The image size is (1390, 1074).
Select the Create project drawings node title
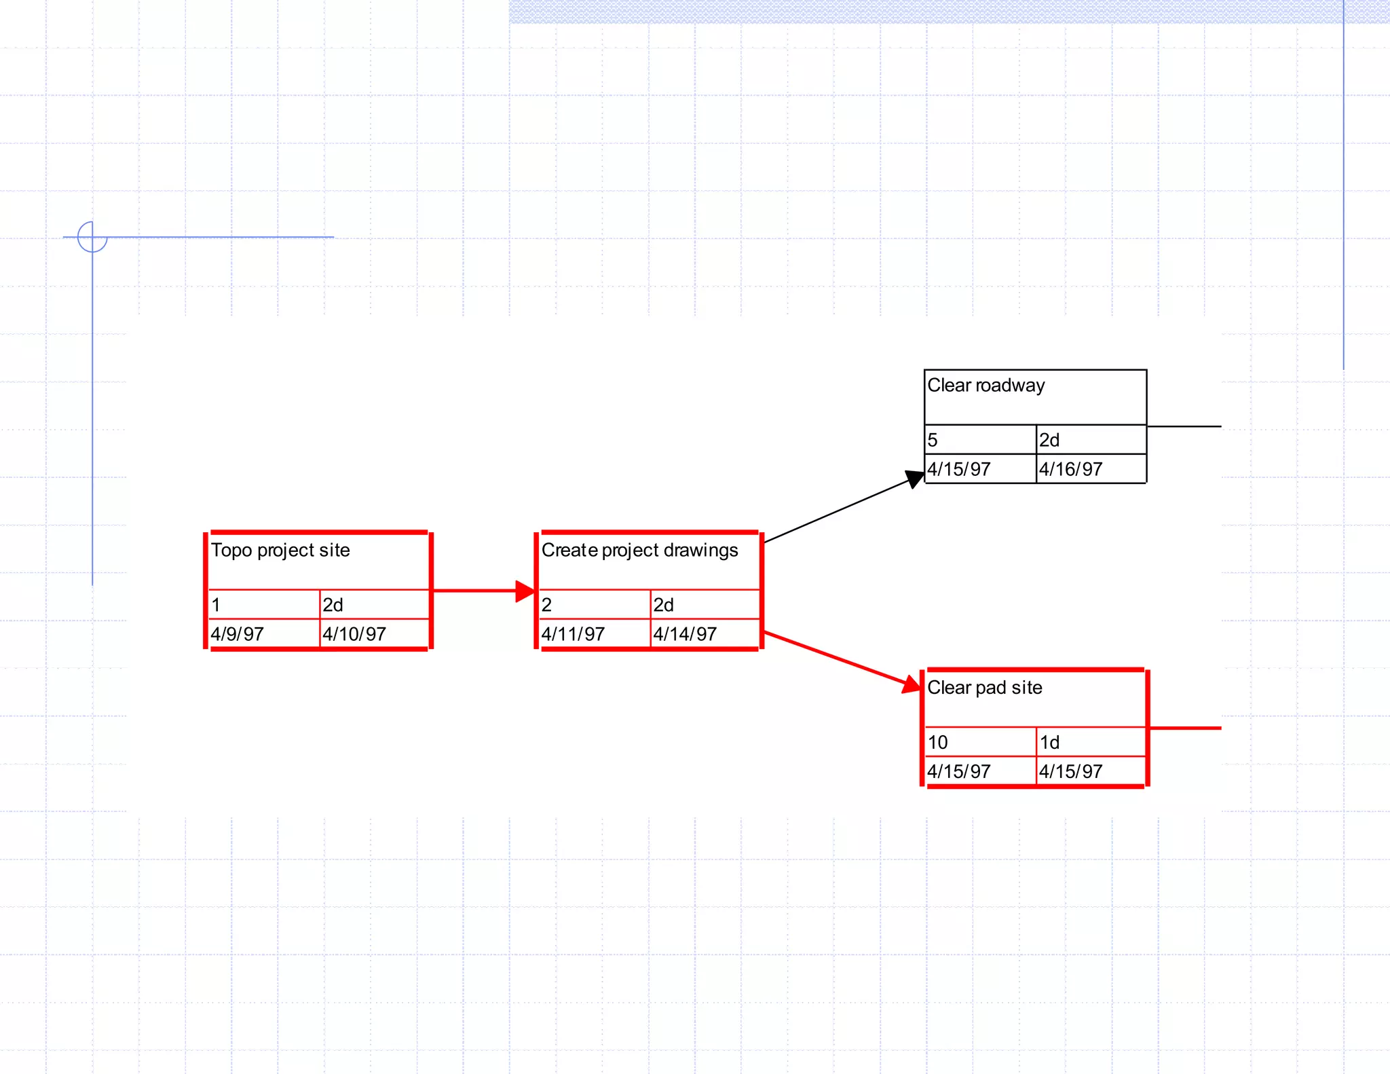(639, 550)
